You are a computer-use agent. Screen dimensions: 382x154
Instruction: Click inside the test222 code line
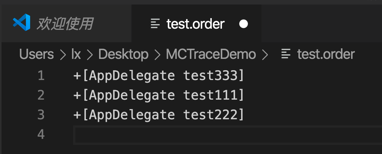[x=159, y=115]
